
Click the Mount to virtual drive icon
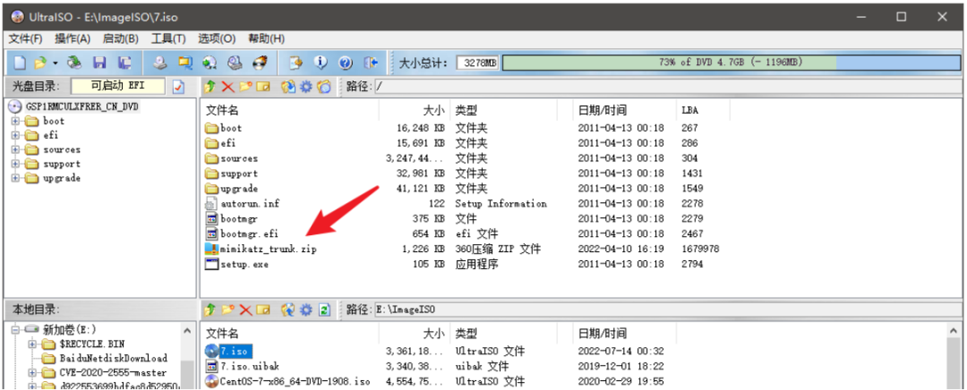pyautogui.click(x=210, y=63)
